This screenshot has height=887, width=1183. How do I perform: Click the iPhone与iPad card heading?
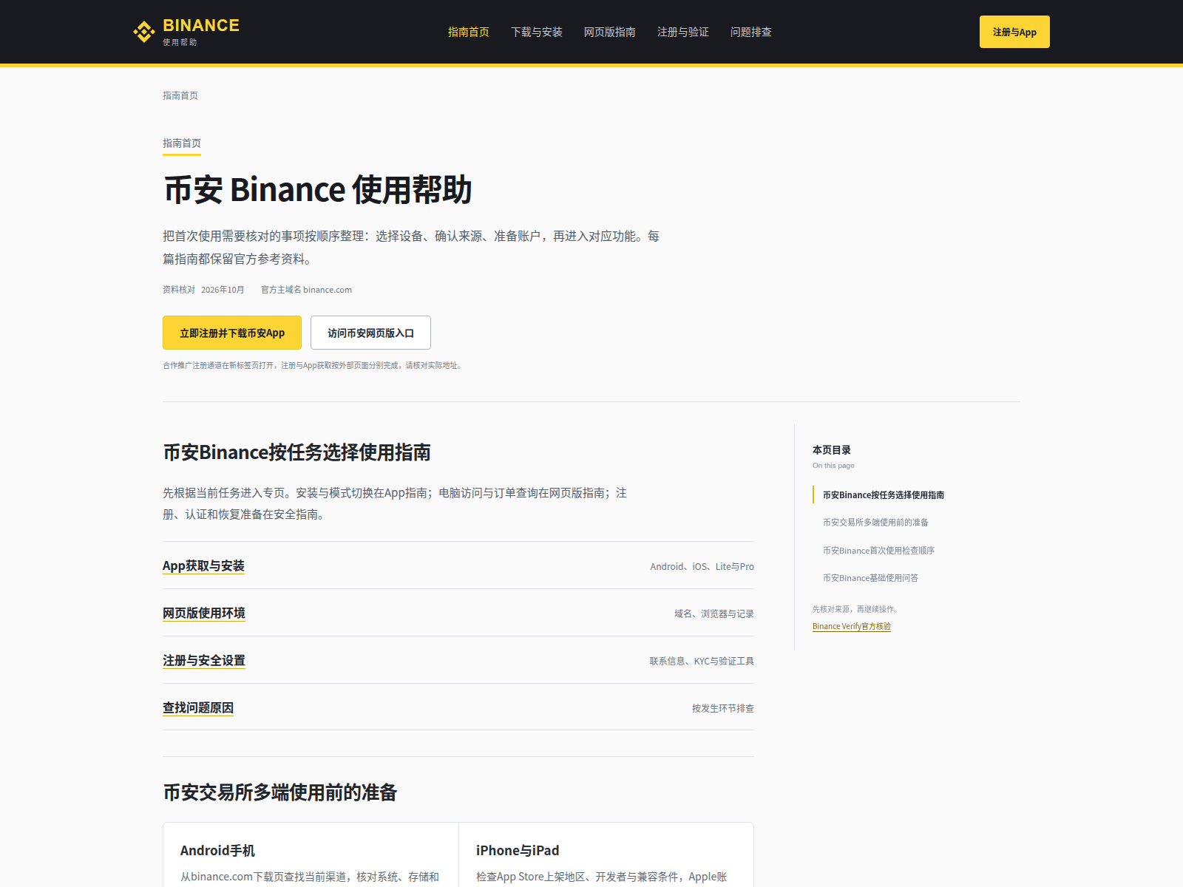point(518,851)
